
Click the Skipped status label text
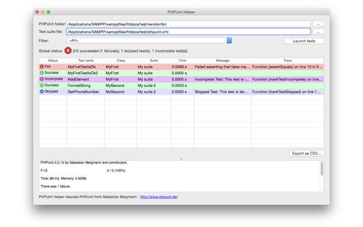(x=51, y=91)
